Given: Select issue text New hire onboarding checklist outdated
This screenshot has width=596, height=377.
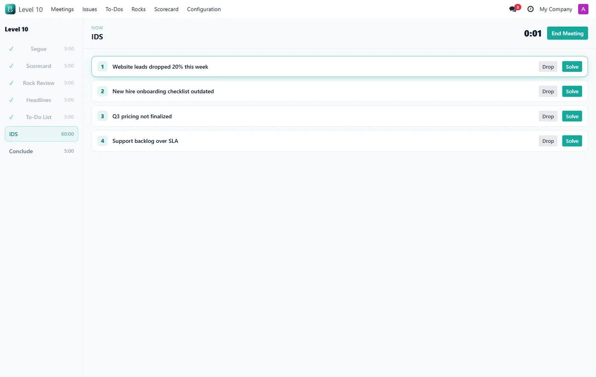Looking at the screenshot, I should (163, 91).
